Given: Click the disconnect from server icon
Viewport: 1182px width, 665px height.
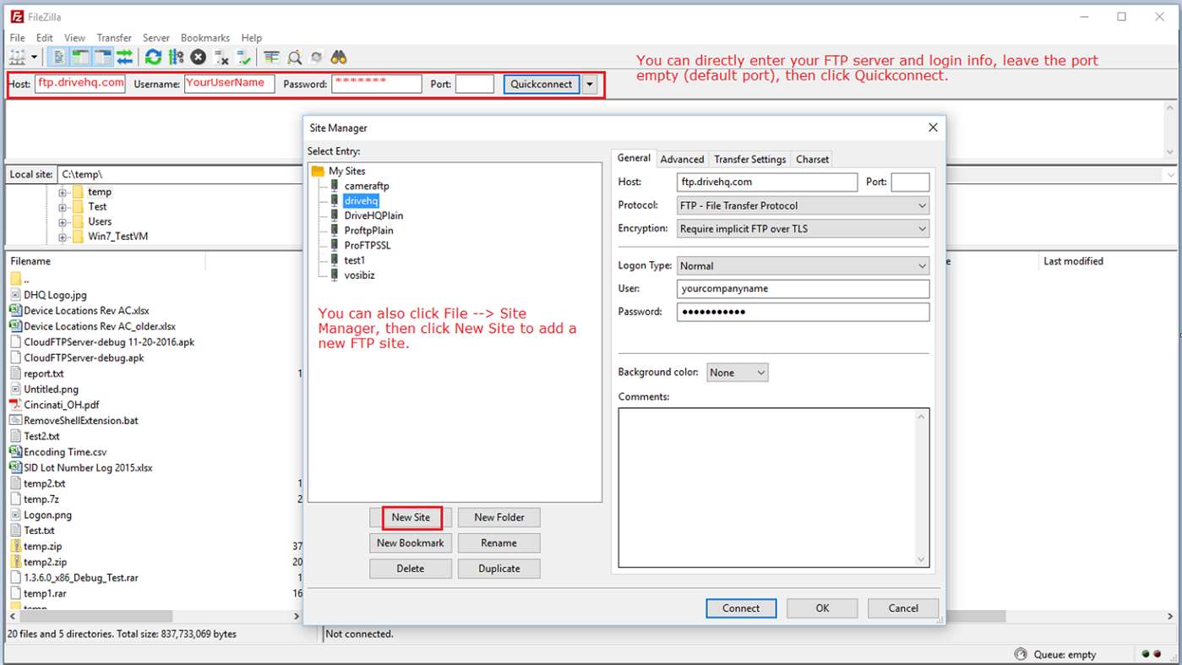Looking at the screenshot, I should coord(221,57).
